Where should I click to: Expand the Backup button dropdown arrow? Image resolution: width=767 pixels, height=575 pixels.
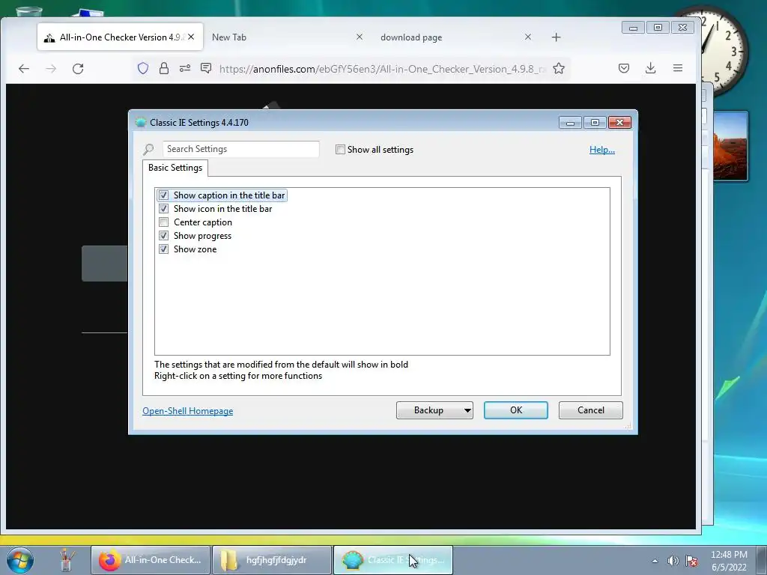[x=467, y=410]
